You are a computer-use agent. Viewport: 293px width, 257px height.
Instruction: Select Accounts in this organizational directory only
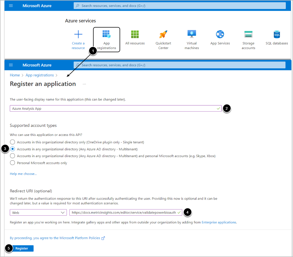(12, 142)
